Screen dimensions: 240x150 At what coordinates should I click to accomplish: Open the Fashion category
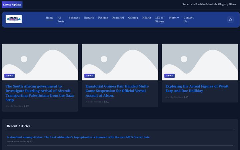coord(103,18)
